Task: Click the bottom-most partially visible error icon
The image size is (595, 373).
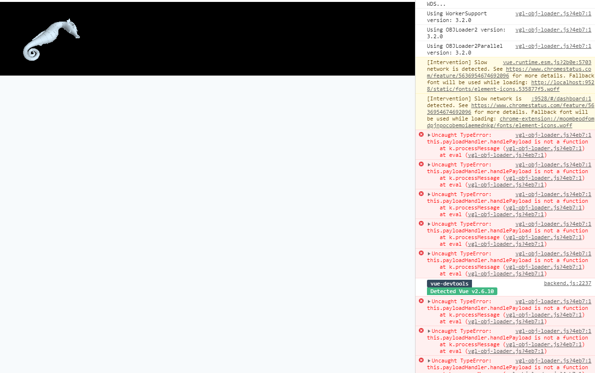Action: coord(421,360)
